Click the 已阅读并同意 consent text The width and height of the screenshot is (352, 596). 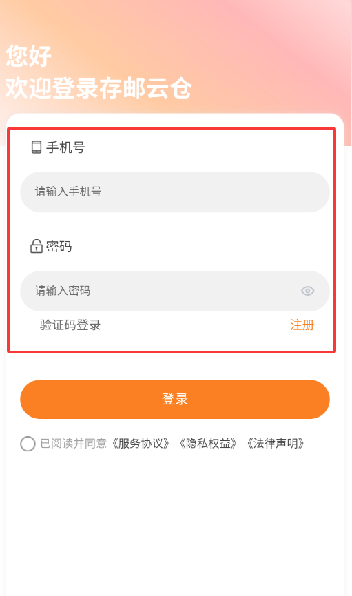74,444
